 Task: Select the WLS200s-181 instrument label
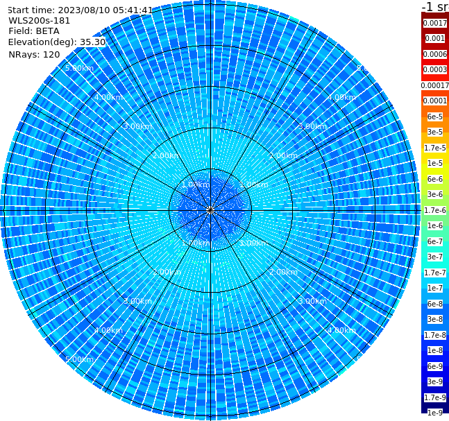40,21
